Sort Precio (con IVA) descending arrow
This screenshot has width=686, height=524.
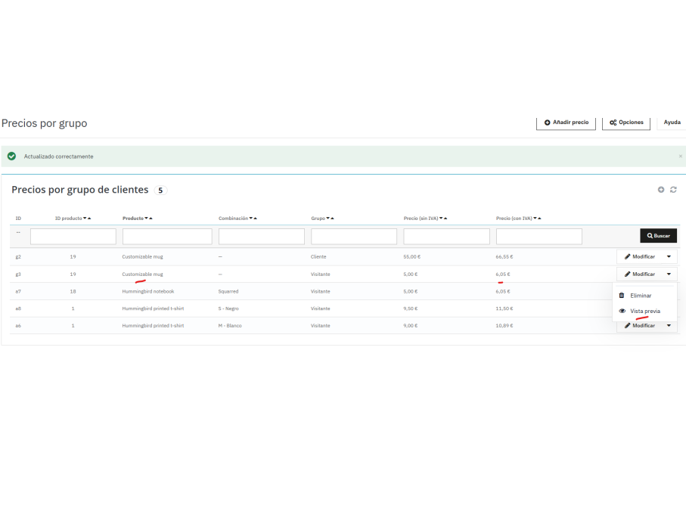coord(535,219)
